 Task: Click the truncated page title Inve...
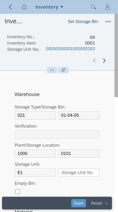point(13,21)
